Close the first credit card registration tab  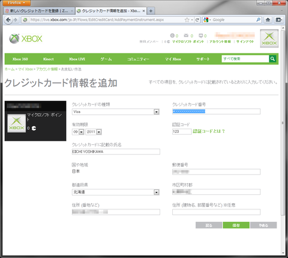point(72,11)
